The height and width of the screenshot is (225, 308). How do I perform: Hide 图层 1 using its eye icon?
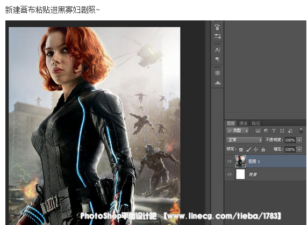[230, 161]
